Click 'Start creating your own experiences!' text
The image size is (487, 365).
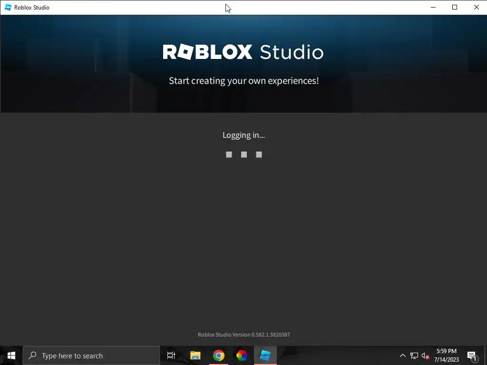(x=244, y=81)
